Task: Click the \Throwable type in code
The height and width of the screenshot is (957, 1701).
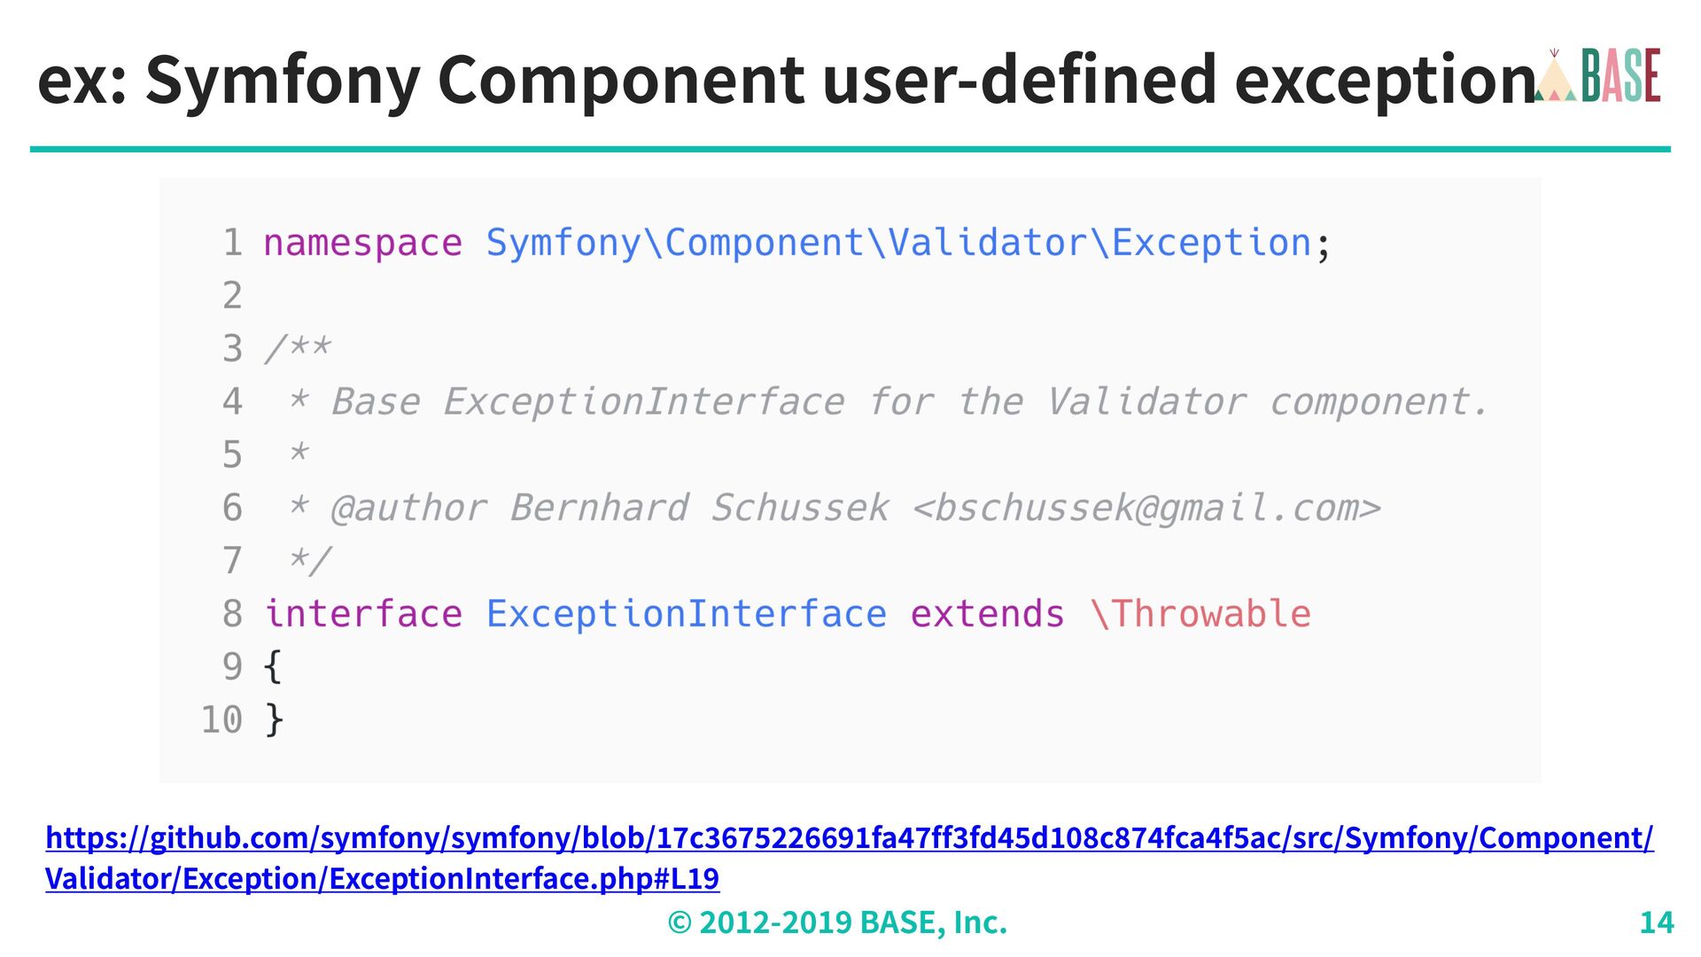Action: [x=1200, y=614]
